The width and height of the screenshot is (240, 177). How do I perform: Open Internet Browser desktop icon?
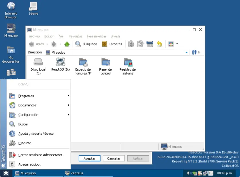tap(11, 10)
